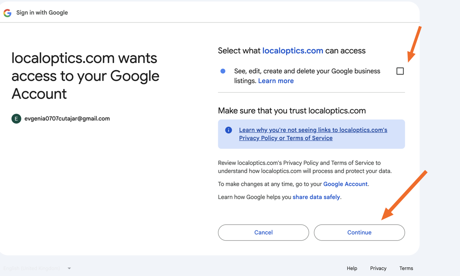Click the business listings permission description text
This screenshot has height=276, width=460.
(x=307, y=72)
